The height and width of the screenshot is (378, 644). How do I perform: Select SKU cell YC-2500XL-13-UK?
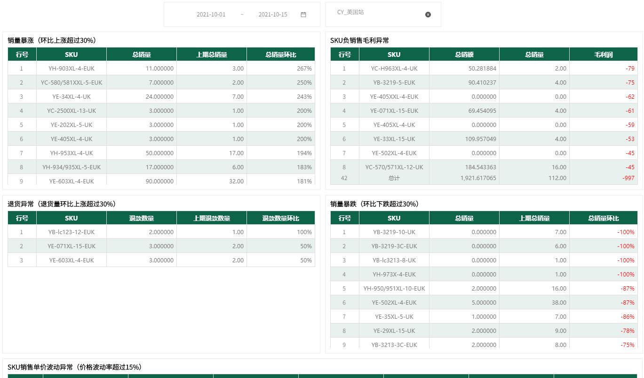(x=72, y=111)
